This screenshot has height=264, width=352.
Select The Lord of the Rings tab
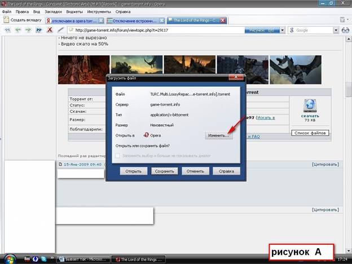click(195, 20)
